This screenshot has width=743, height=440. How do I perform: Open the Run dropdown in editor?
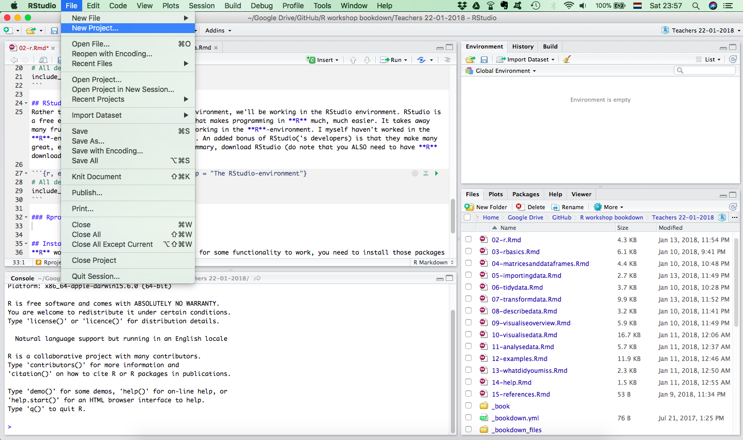[393, 60]
